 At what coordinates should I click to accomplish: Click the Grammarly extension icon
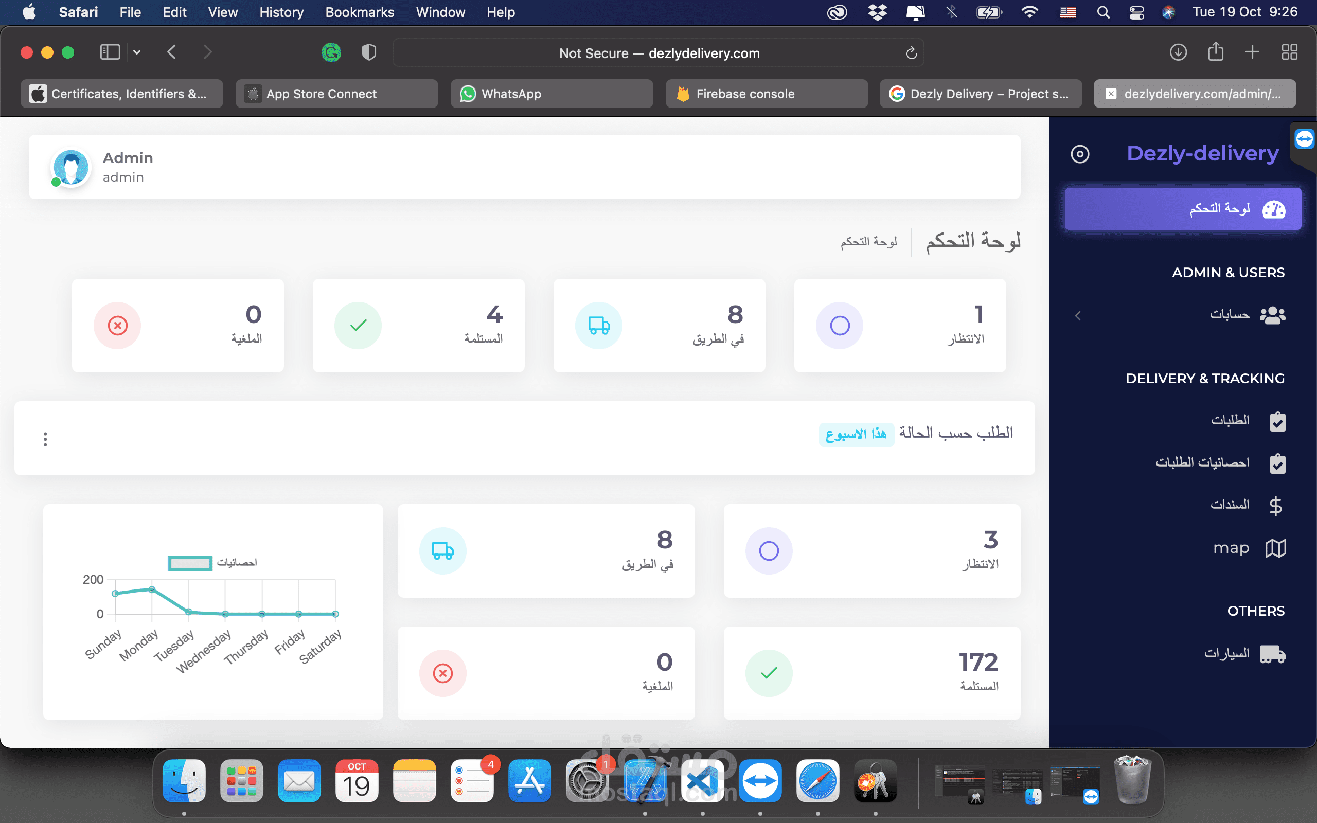(331, 53)
